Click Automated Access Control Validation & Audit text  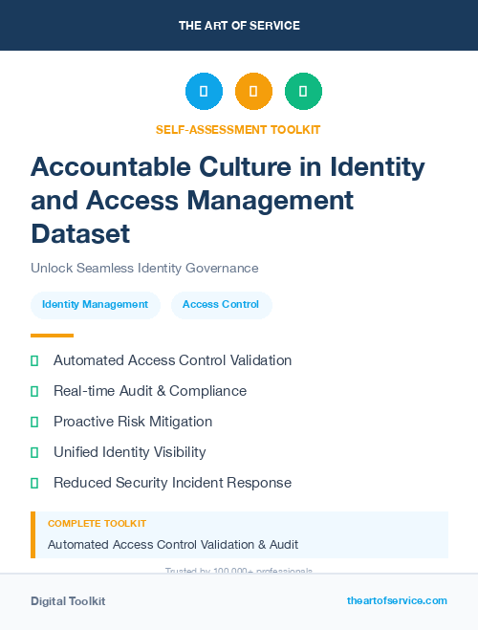tap(173, 544)
